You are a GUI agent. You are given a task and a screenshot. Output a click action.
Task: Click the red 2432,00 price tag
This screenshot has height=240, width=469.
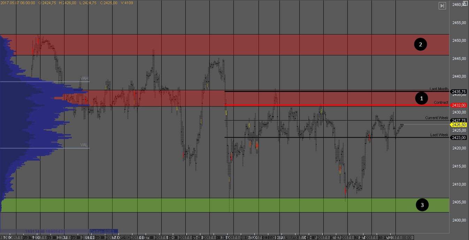[459, 105]
